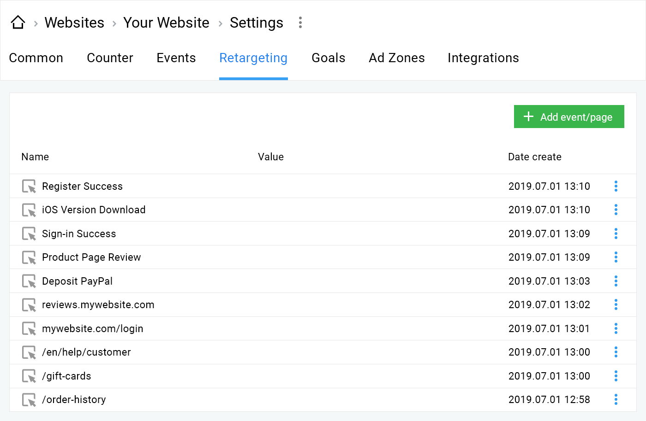Image resolution: width=646 pixels, height=421 pixels.
Task: Open options menu for mywebsite.com/login
Action: pos(616,328)
